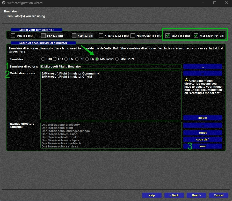232x201 pixels.
Task: Browse for model directories
Action: point(202,73)
